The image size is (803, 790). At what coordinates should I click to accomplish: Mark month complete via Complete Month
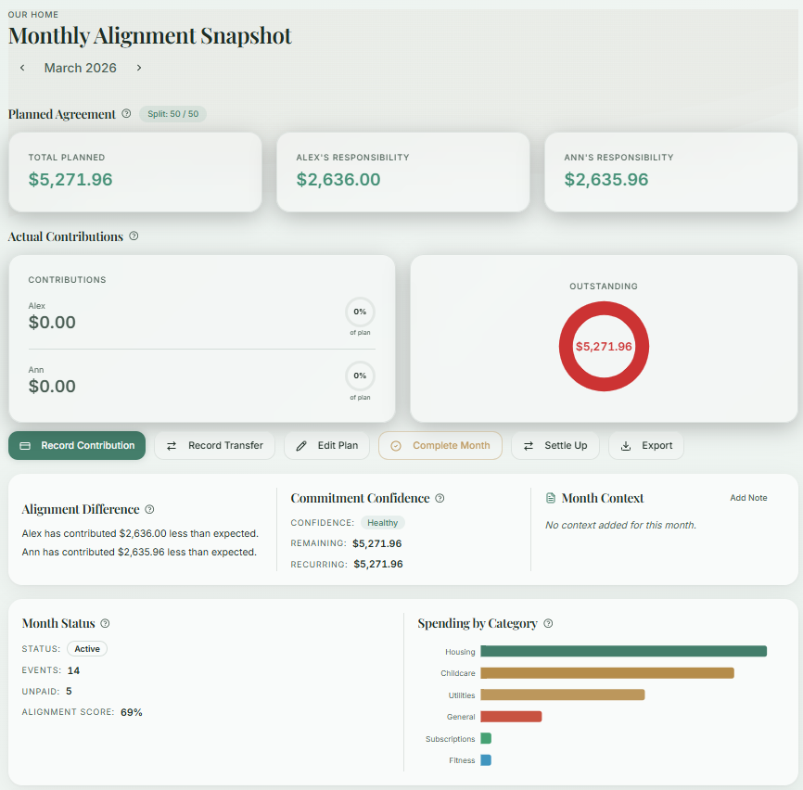(x=440, y=445)
